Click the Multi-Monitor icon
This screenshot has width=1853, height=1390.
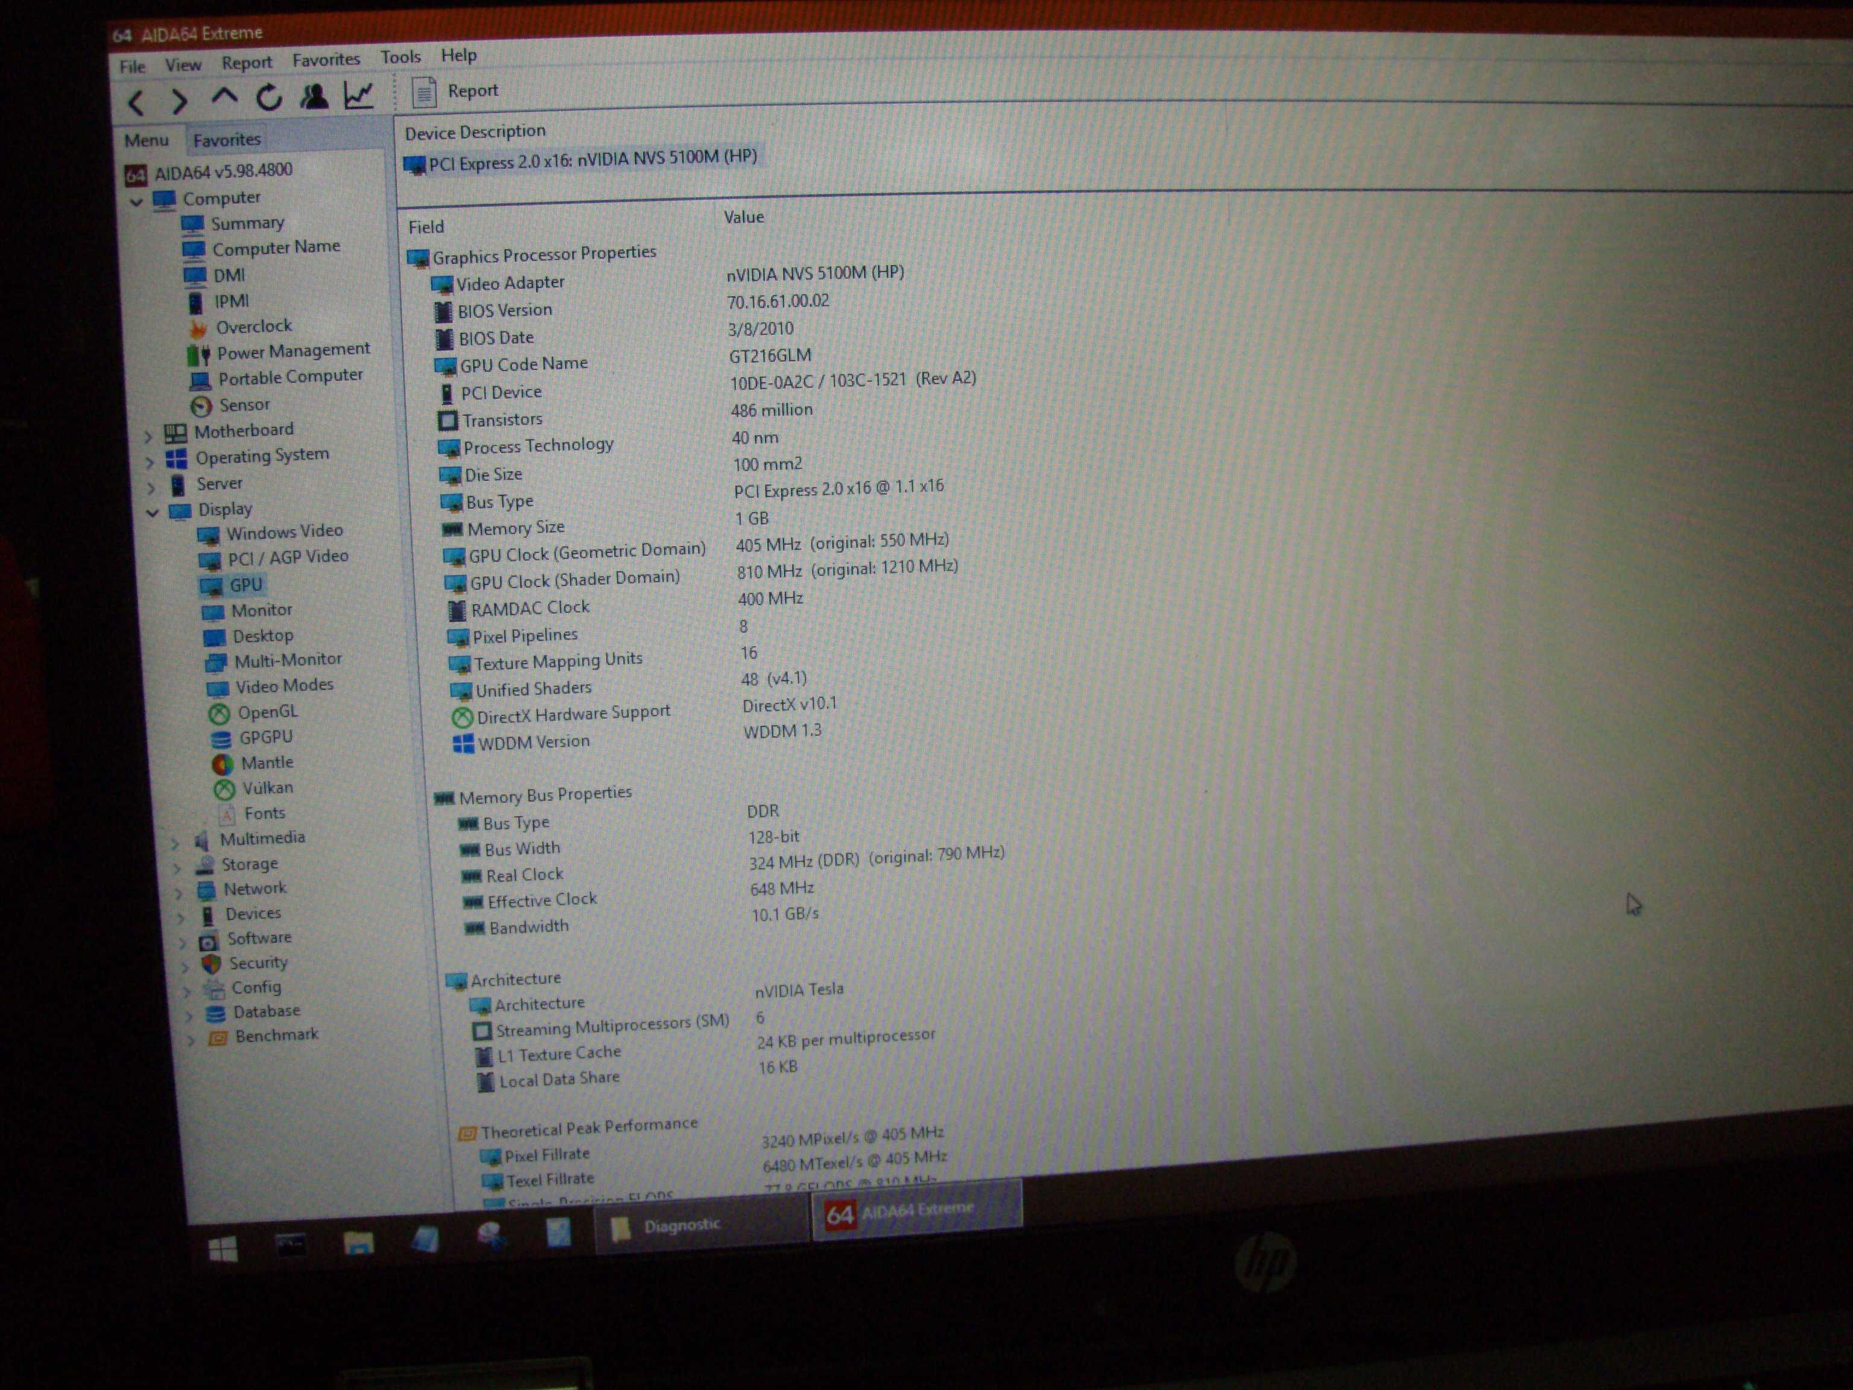(x=216, y=663)
